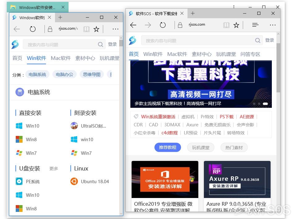Open Win7 under 直接安装
Viewport: 295px width, 219px height.
[26, 153]
